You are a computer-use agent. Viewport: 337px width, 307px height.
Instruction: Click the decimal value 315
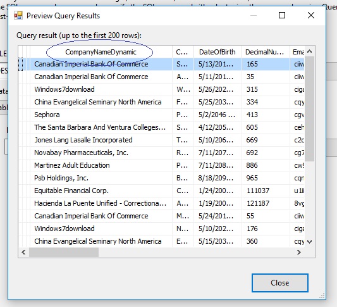coord(266,89)
